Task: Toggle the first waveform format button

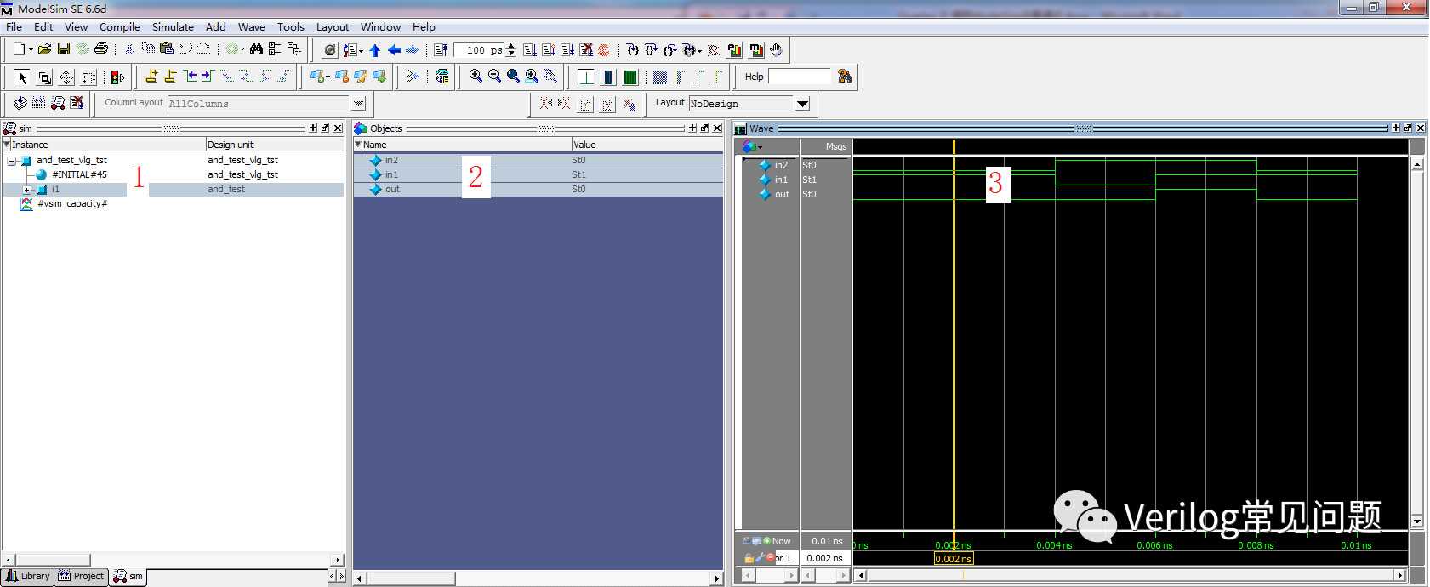Action: tap(586, 77)
